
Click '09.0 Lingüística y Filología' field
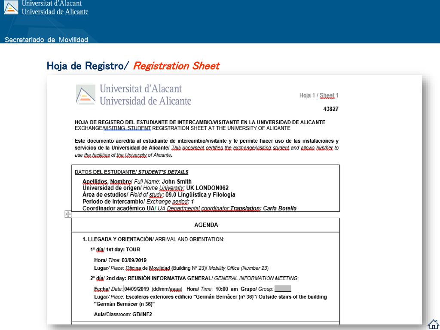point(200,195)
